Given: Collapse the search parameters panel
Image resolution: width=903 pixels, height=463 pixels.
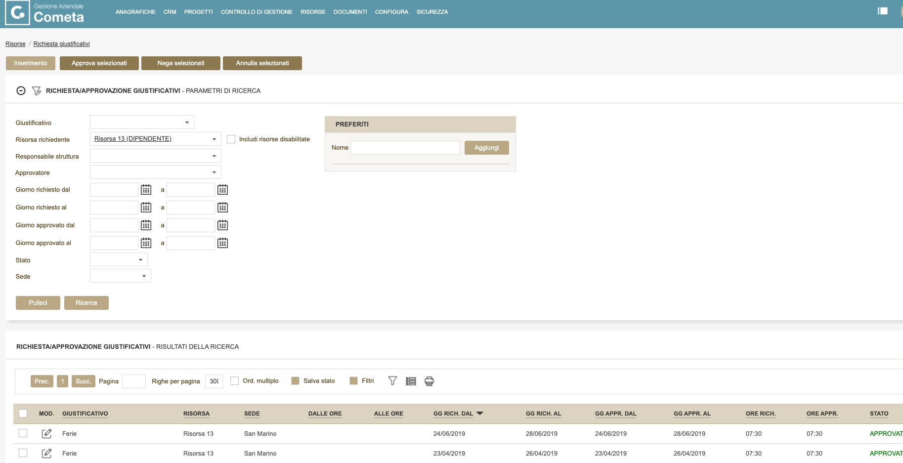Looking at the screenshot, I should click(21, 91).
